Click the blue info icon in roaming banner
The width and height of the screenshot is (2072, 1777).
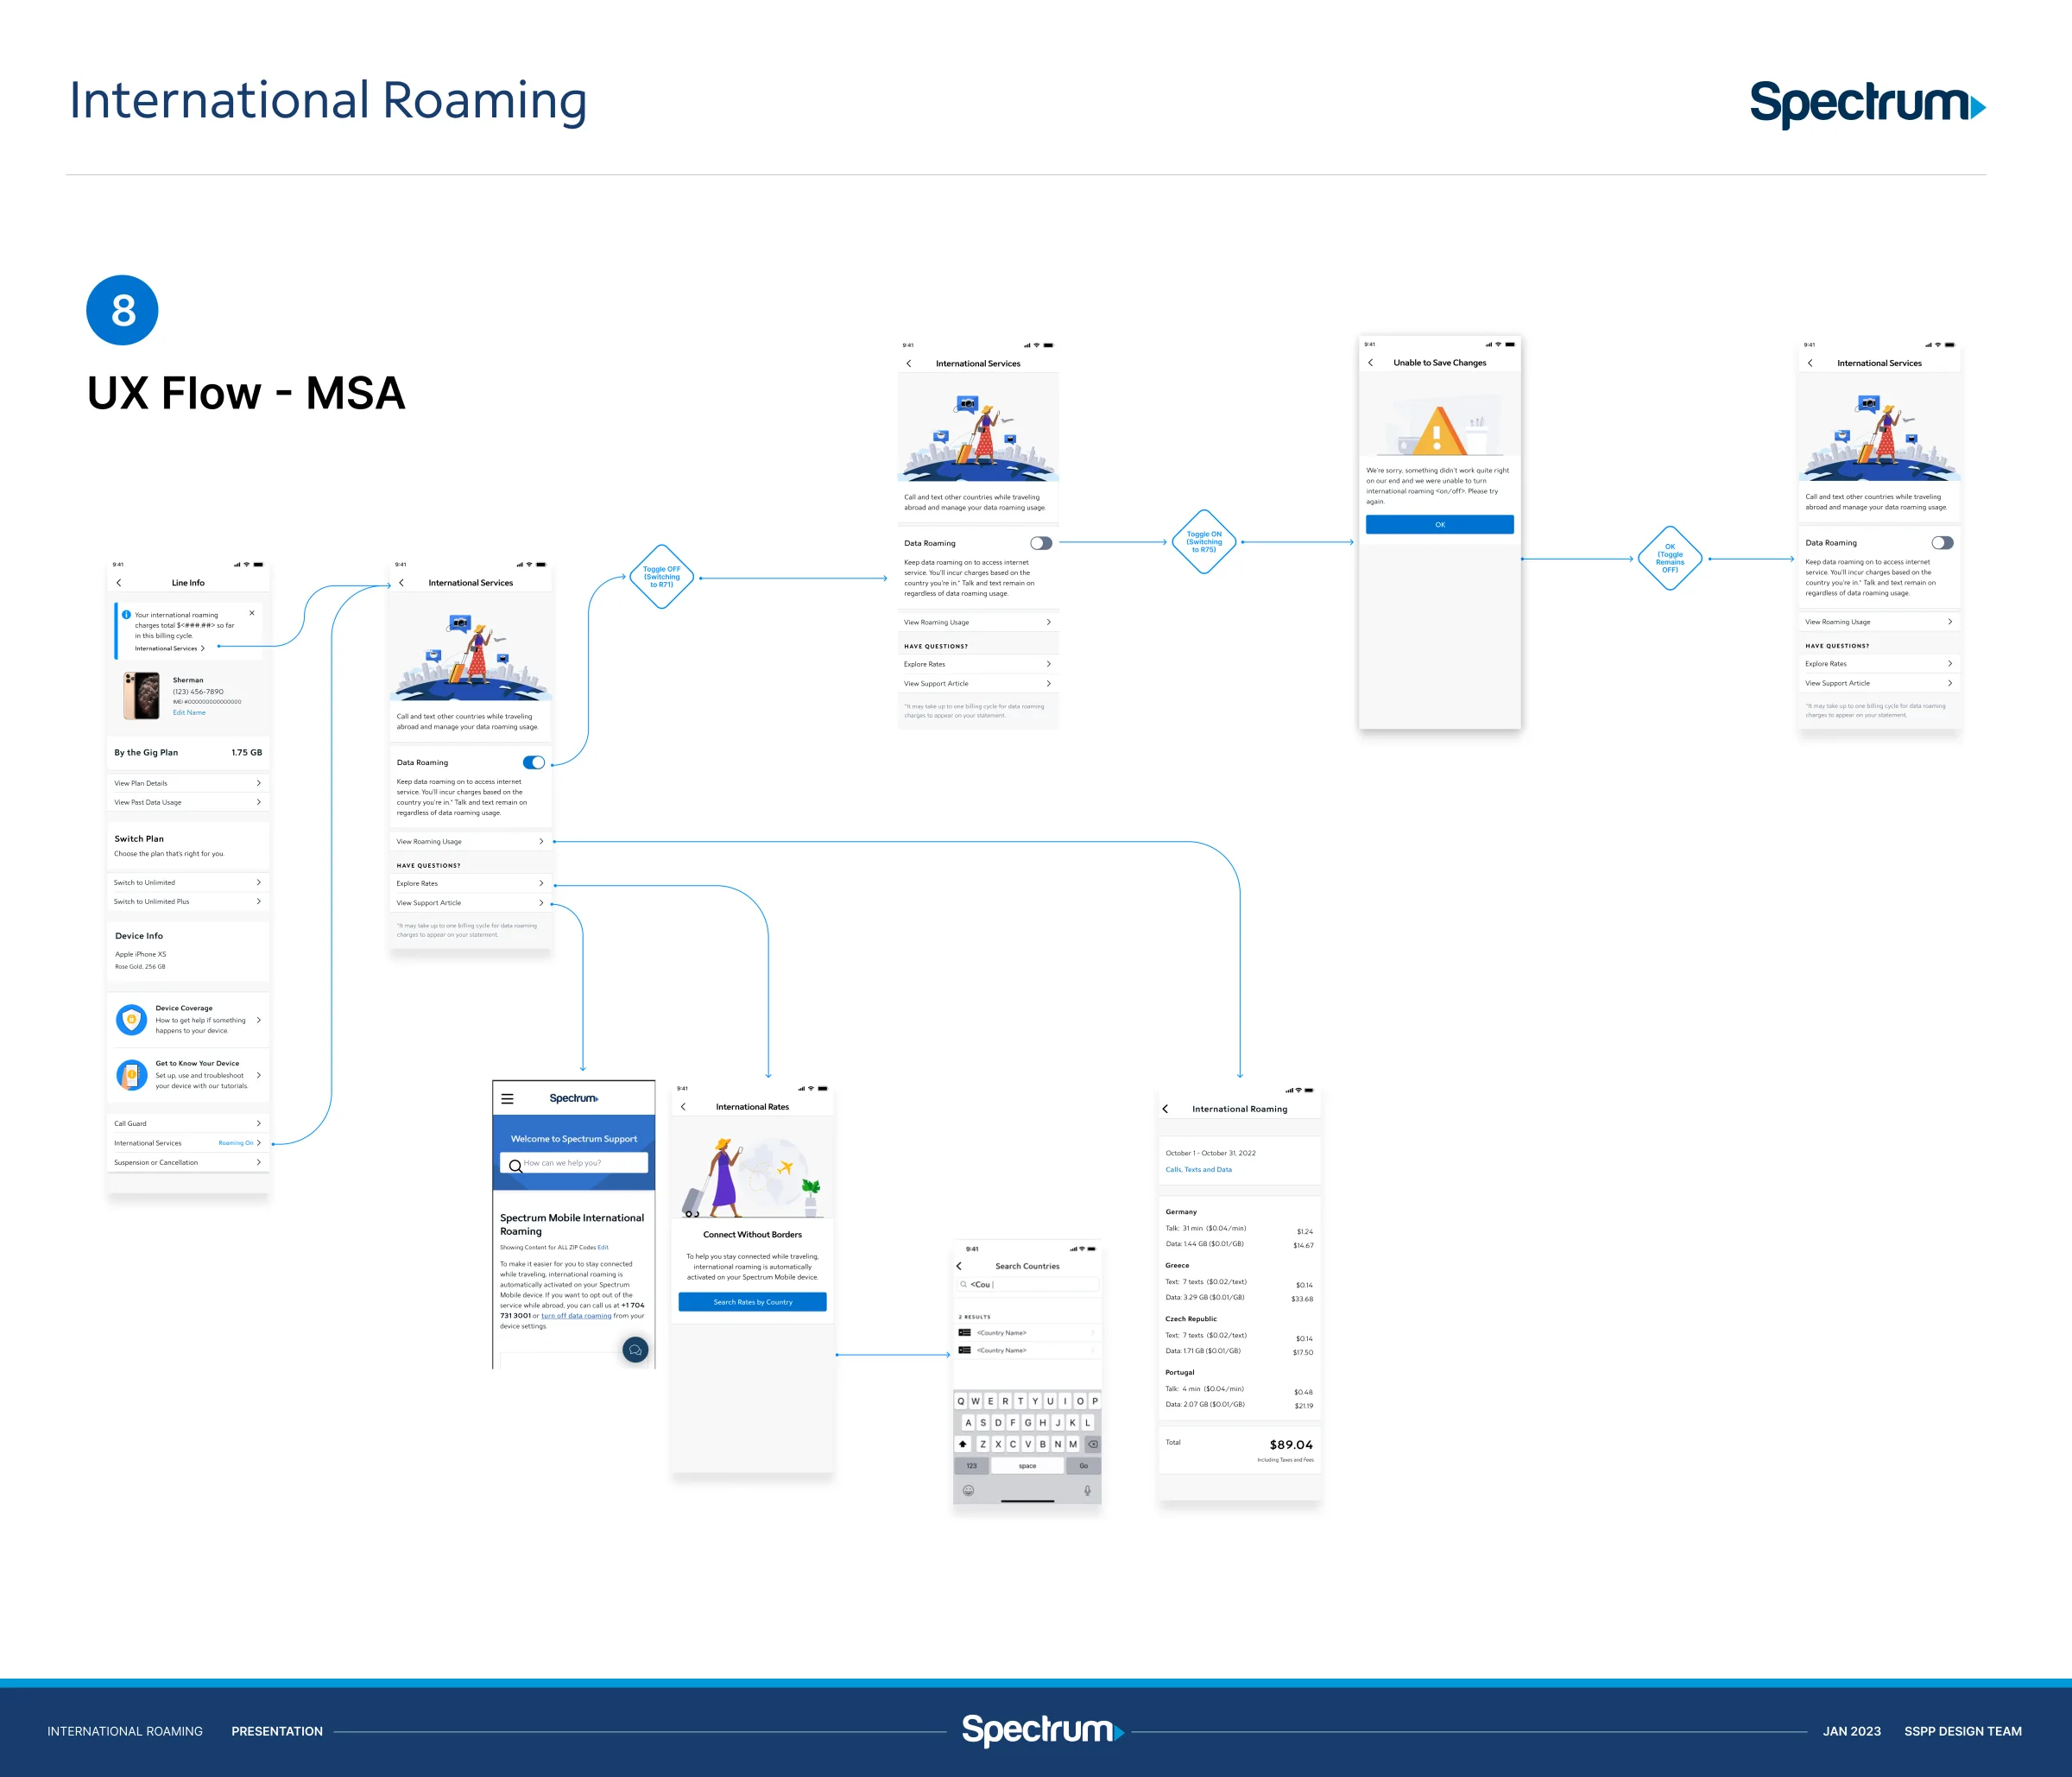pyautogui.click(x=127, y=614)
